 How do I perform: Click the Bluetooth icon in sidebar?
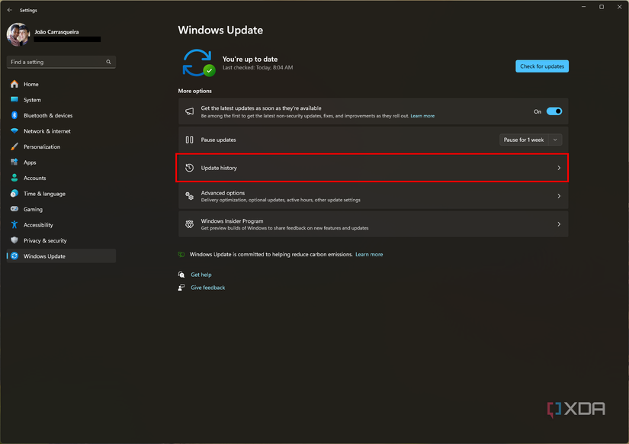14,115
